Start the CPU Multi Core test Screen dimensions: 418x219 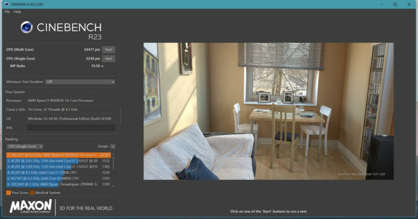pos(108,50)
